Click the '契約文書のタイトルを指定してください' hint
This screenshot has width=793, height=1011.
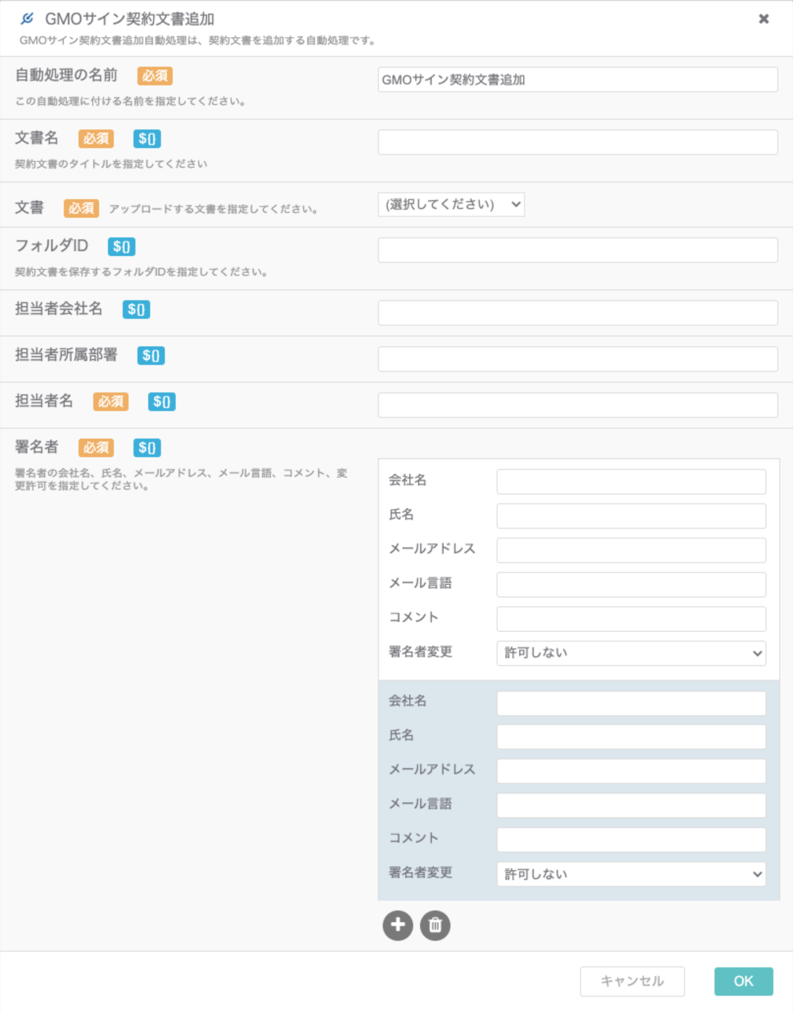pos(111,164)
